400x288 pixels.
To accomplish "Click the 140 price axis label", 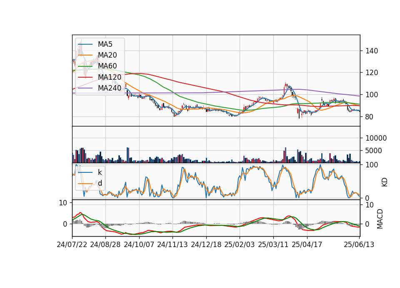I will (x=372, y=51).
